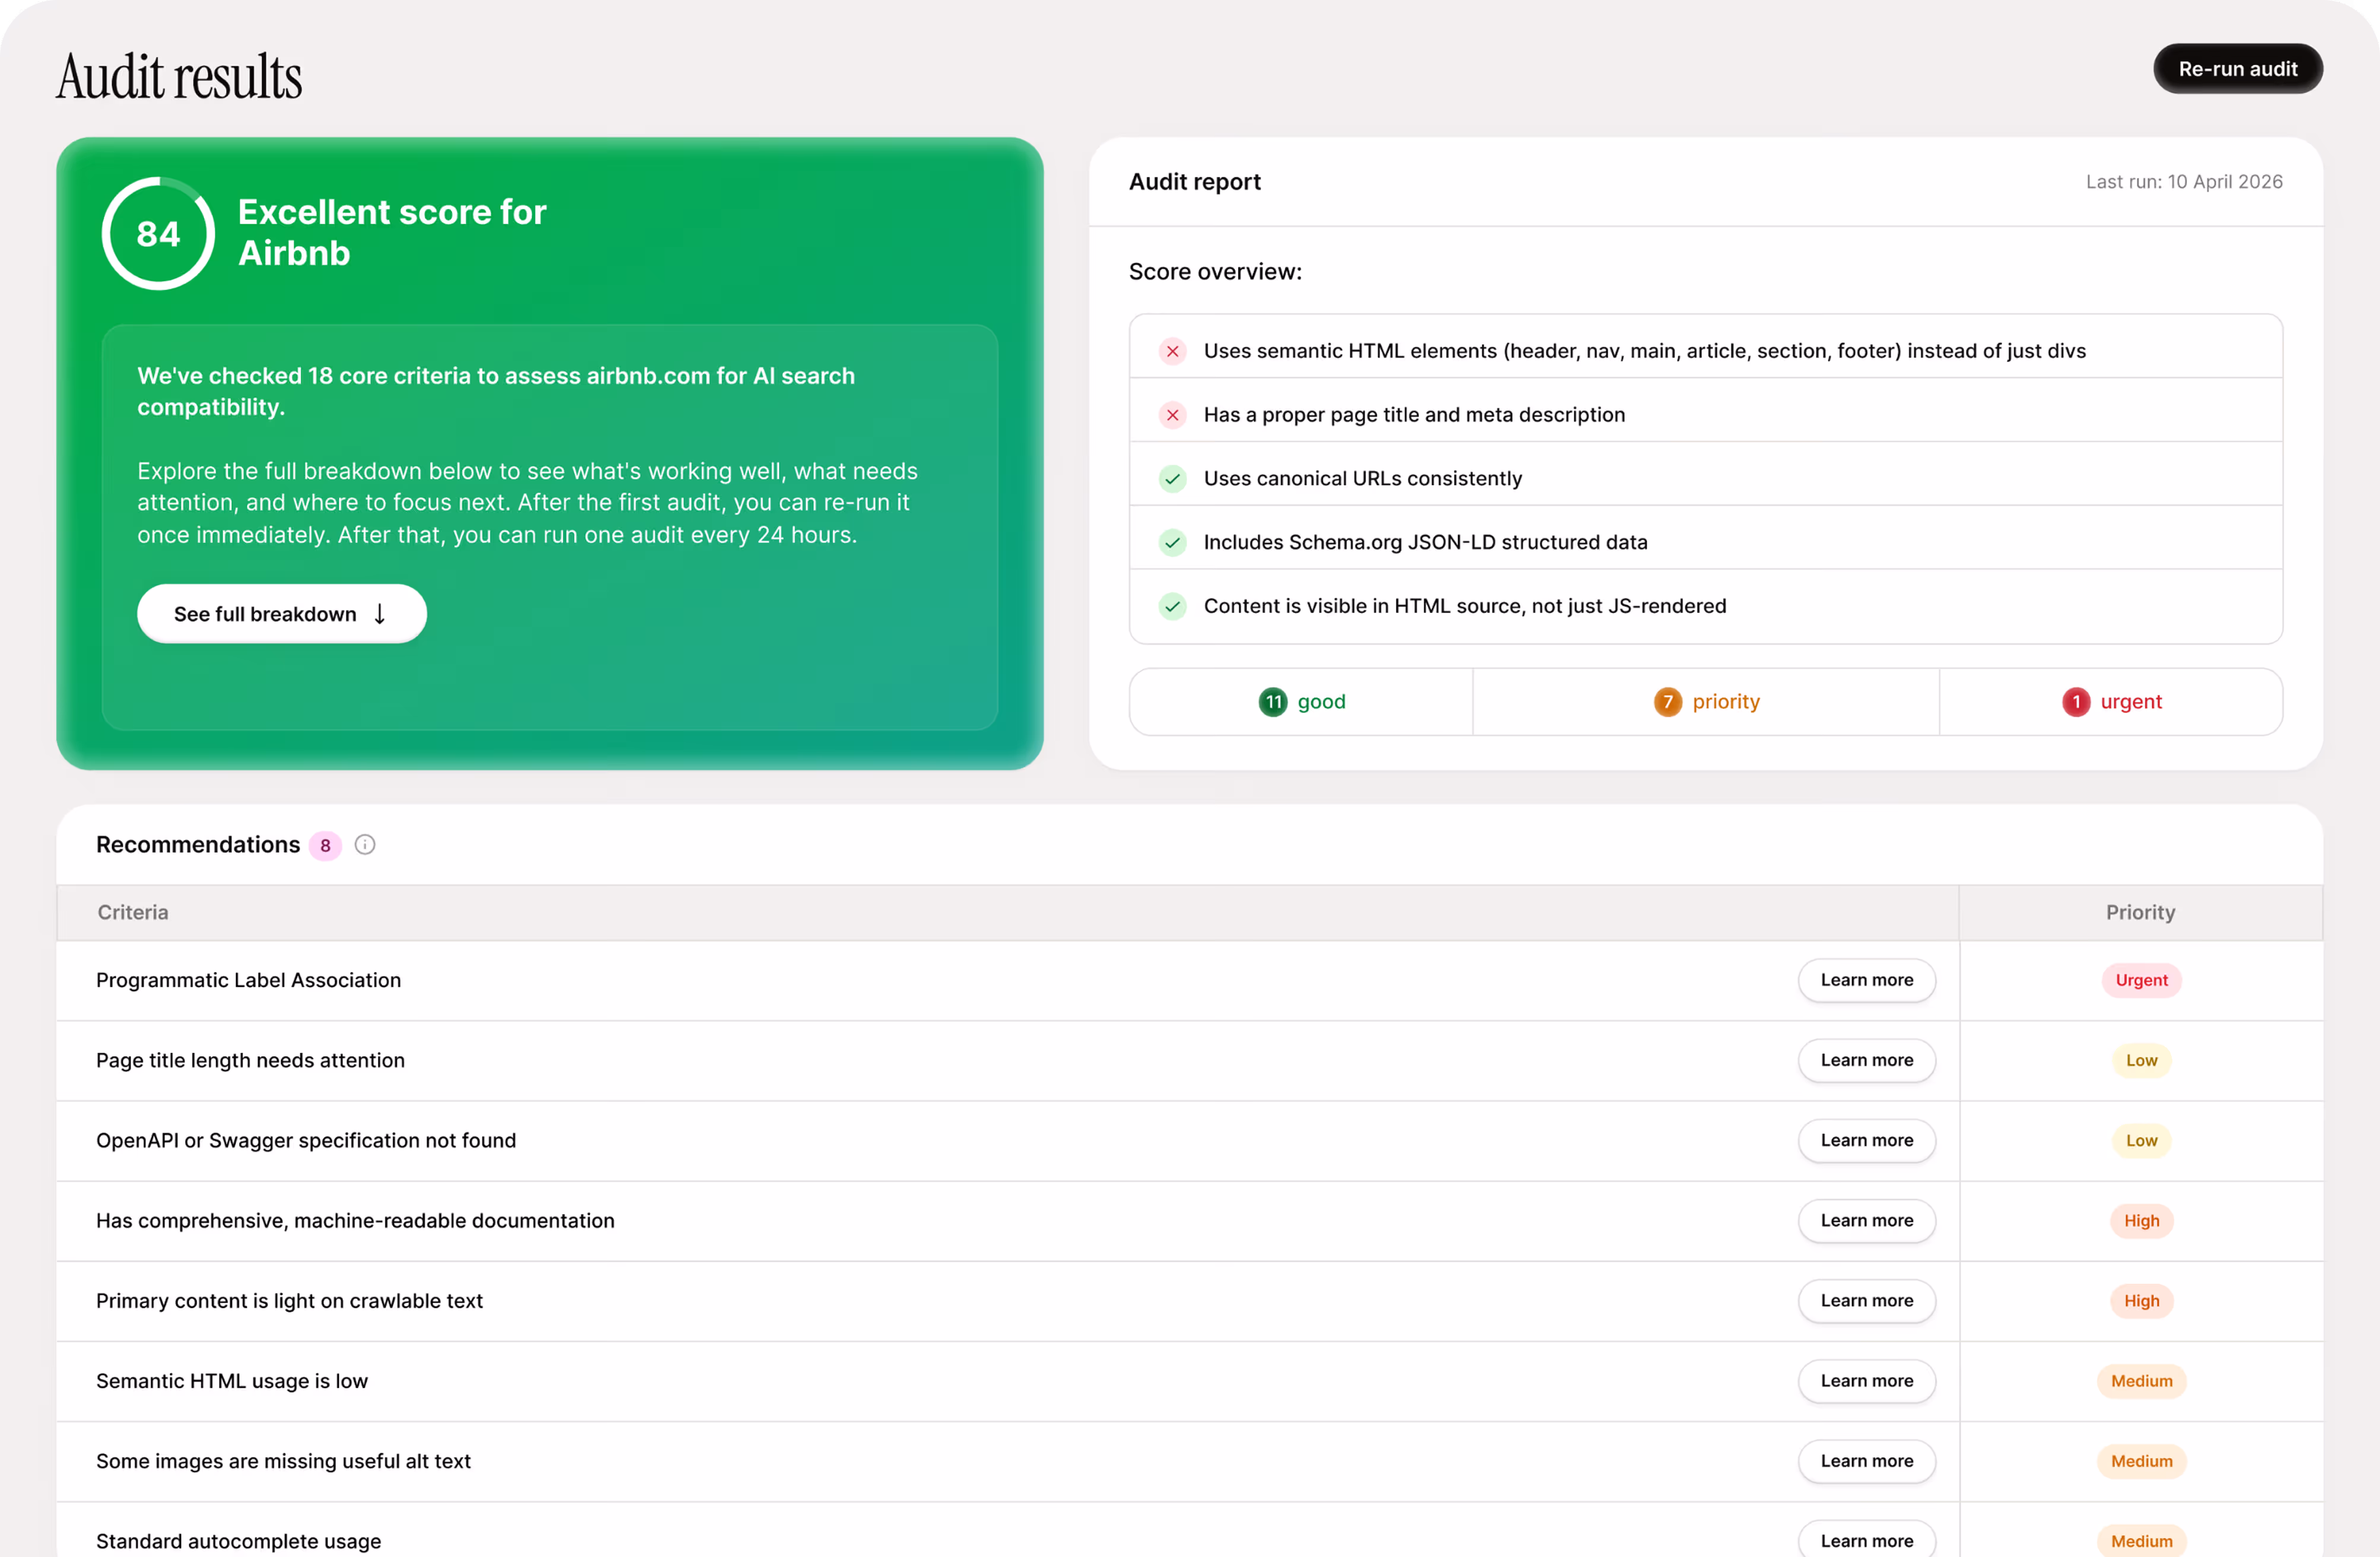The width and height of the screenshot is (2380, 1557).
Task: Click the green check icon for Schema.org JSON-LD
Action: tap(1172, 543)
